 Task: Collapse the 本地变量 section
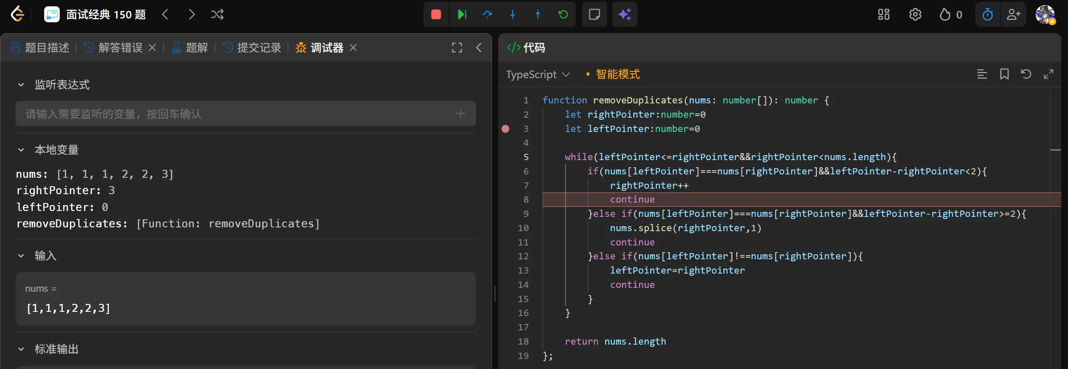point(21,150)
